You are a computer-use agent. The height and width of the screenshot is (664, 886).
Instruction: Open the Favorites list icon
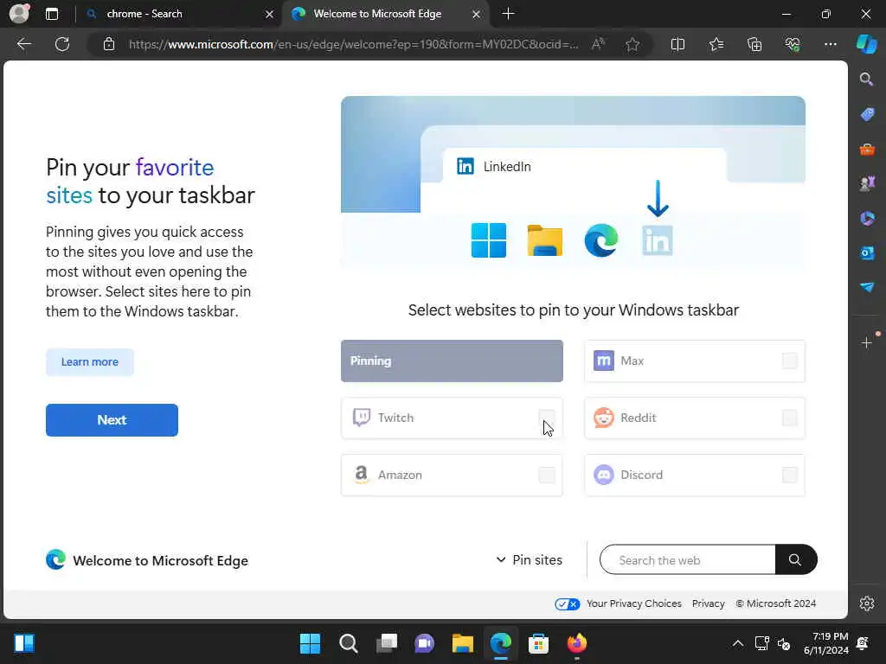click(x=716, y=44)
